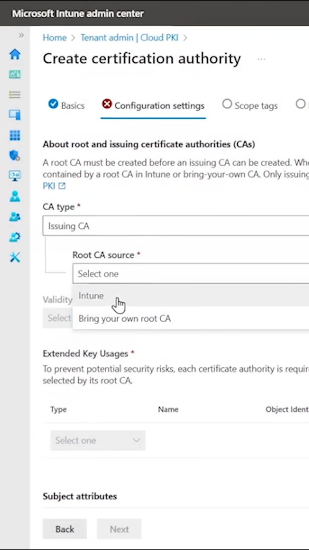Open the ellipsis more options menu

point(261,59)
